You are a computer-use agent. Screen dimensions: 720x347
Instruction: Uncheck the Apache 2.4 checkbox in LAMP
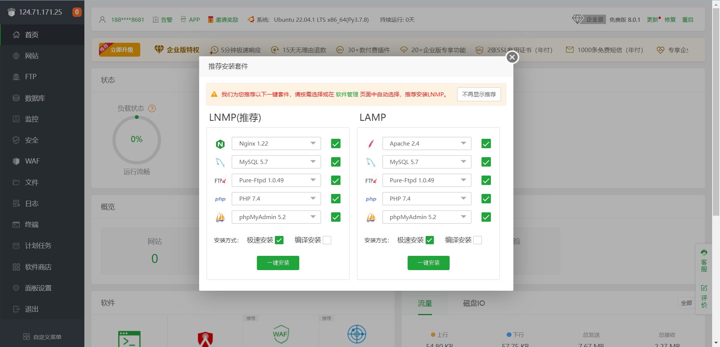(486, 144)
